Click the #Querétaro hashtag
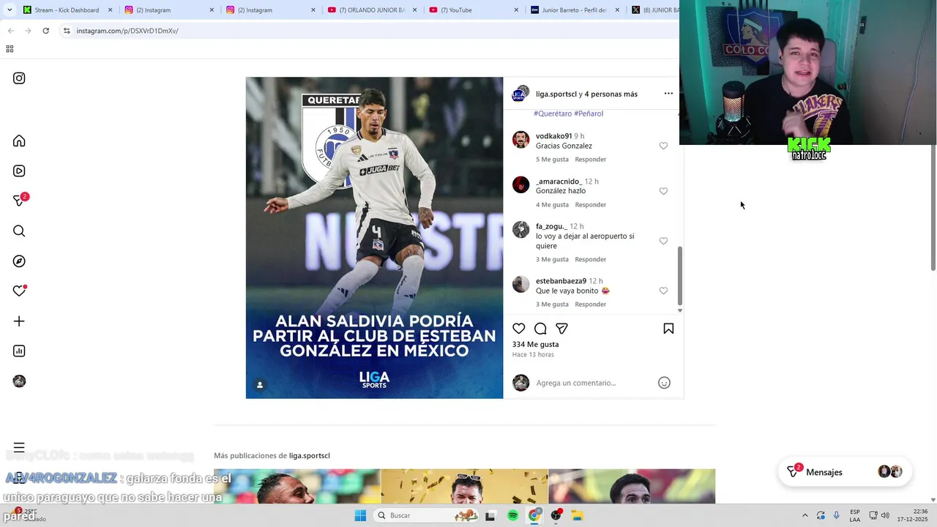This screenshot has height=527, width=937. (553, 113)
